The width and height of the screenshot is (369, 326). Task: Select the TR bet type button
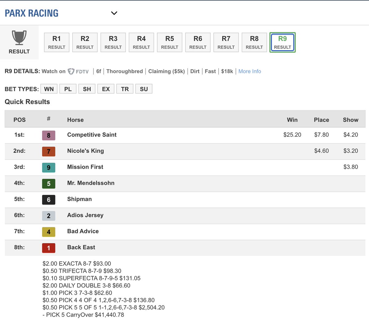pos(125,89)
